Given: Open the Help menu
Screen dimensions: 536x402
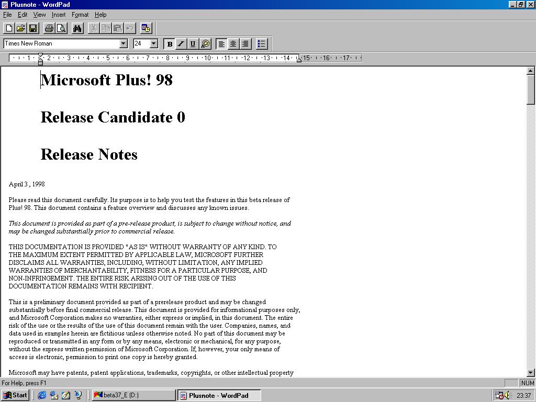Looking at the screenshot, I should (x=100, y=15).
